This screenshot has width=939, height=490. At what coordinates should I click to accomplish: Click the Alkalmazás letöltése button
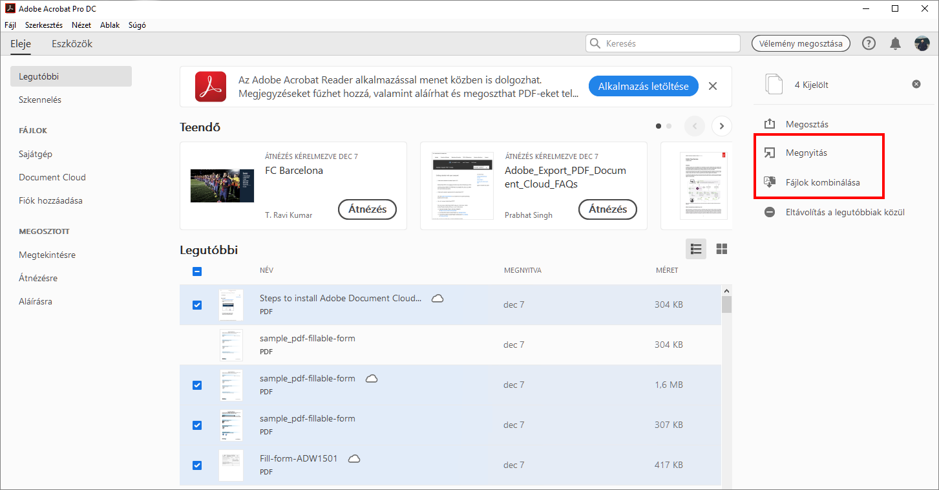(x=643, y=86)
